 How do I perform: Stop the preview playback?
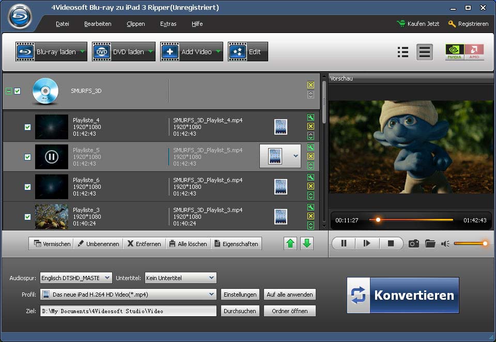[x=391, y=243]
